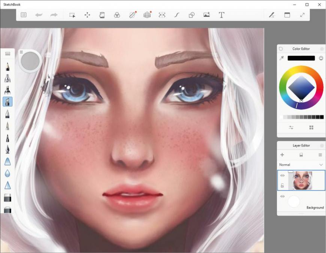This screenshot has height=253, width=326.
Task: Open the color sliders view
Action: [x=291, y=127]
